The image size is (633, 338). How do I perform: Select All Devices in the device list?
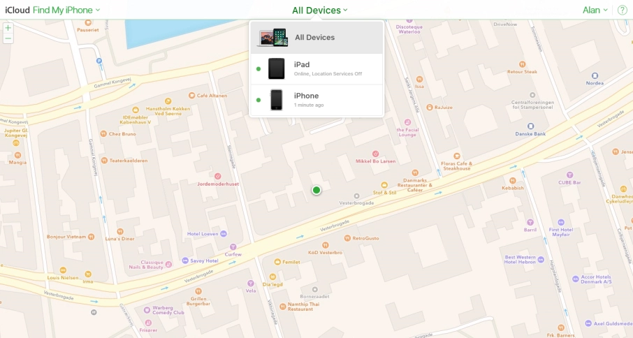point(316,37)
